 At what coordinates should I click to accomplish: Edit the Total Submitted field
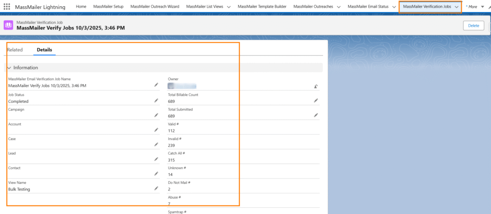(316, 115)
